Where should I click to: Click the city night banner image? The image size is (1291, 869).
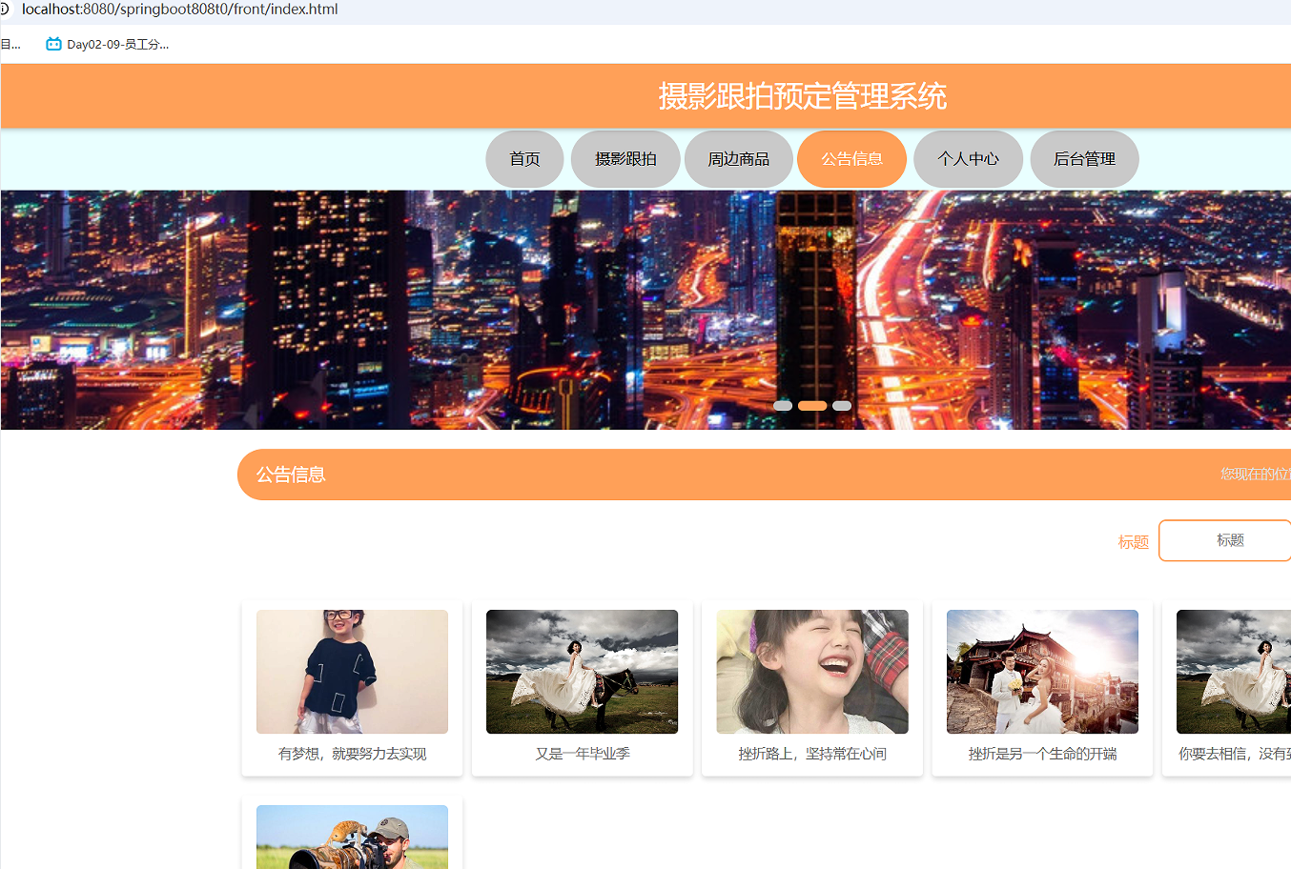pyautogui.click(x=645, y=310)
